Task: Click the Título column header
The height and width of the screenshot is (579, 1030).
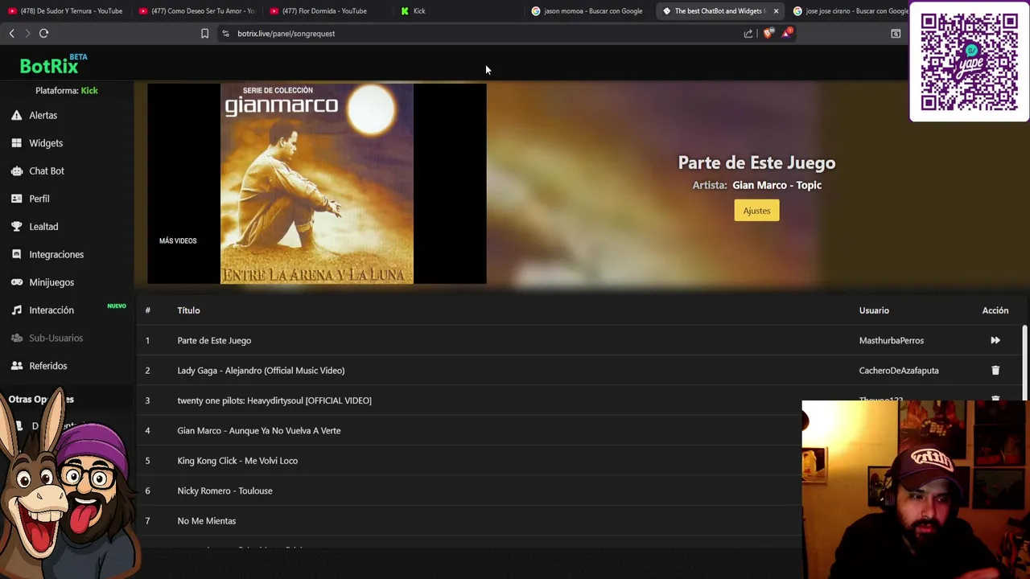Action: (x=188, y=310)
